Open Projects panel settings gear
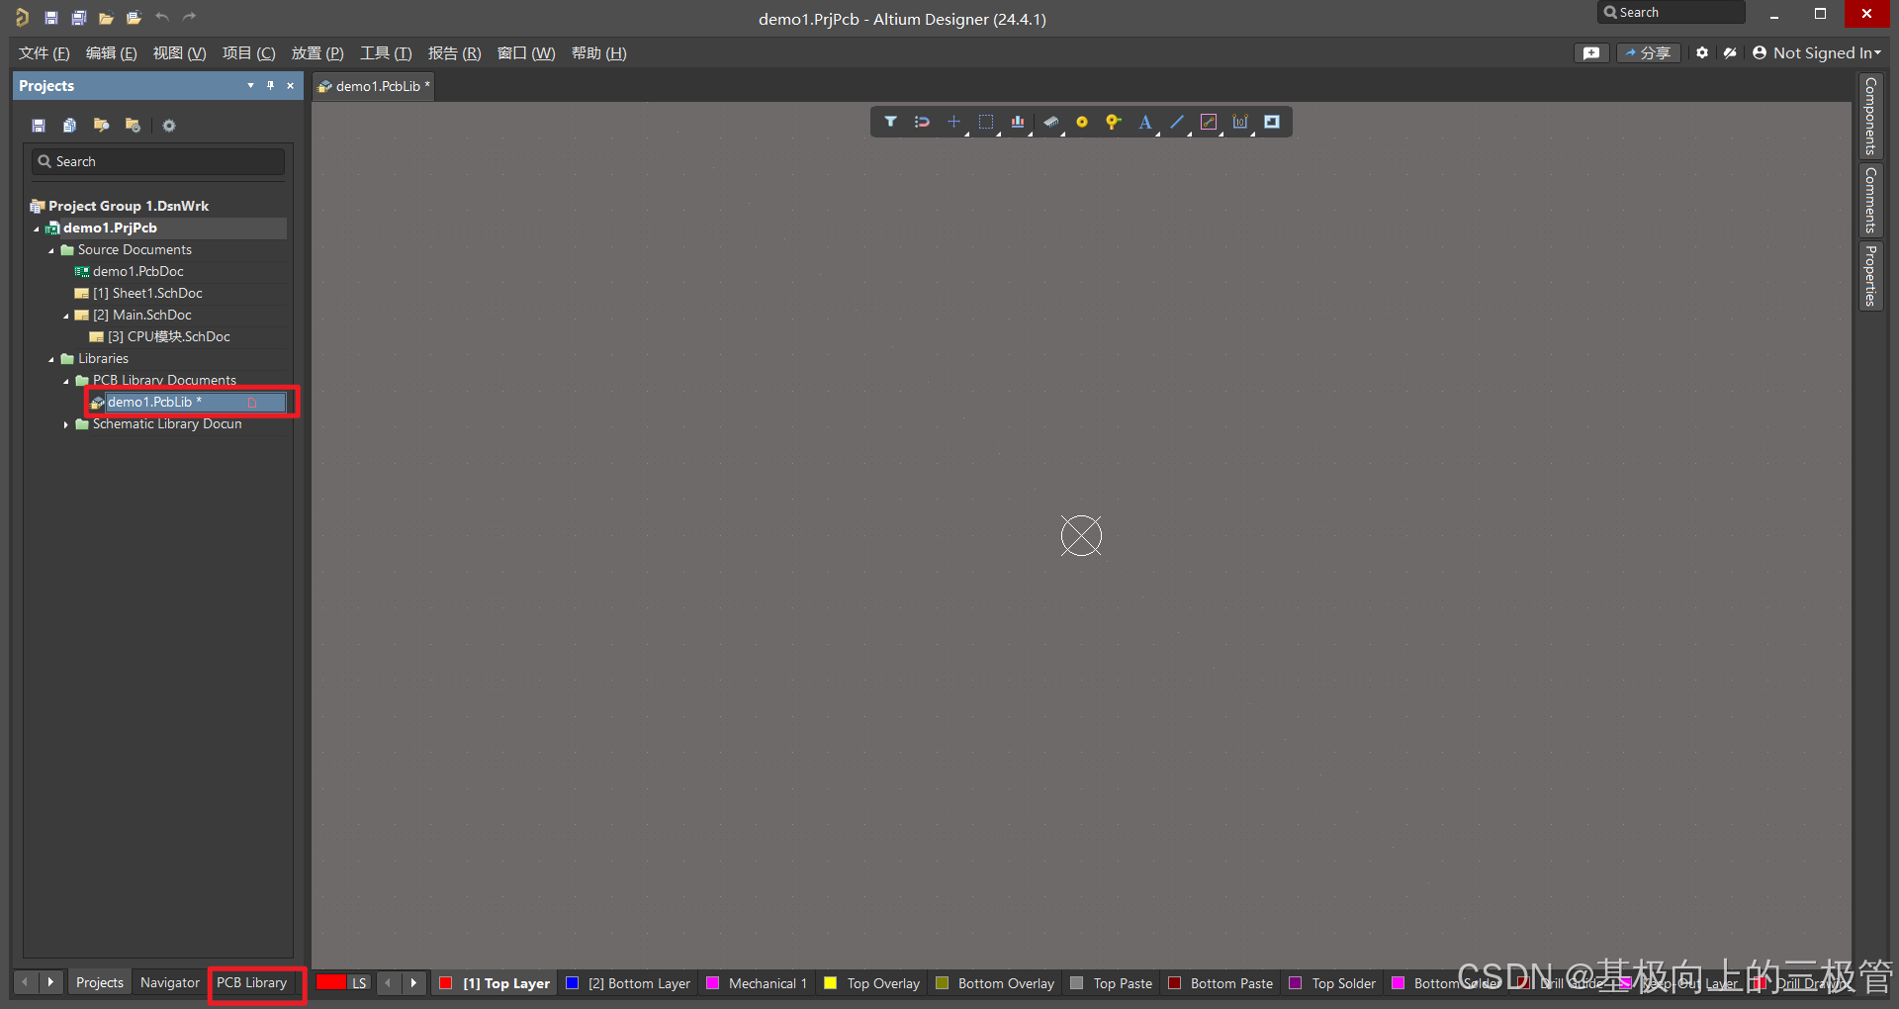1899x1009 pixels. [x=169, y=126]
